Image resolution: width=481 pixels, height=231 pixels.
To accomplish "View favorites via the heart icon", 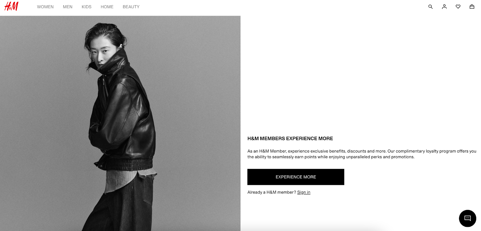I will point(458,7).
